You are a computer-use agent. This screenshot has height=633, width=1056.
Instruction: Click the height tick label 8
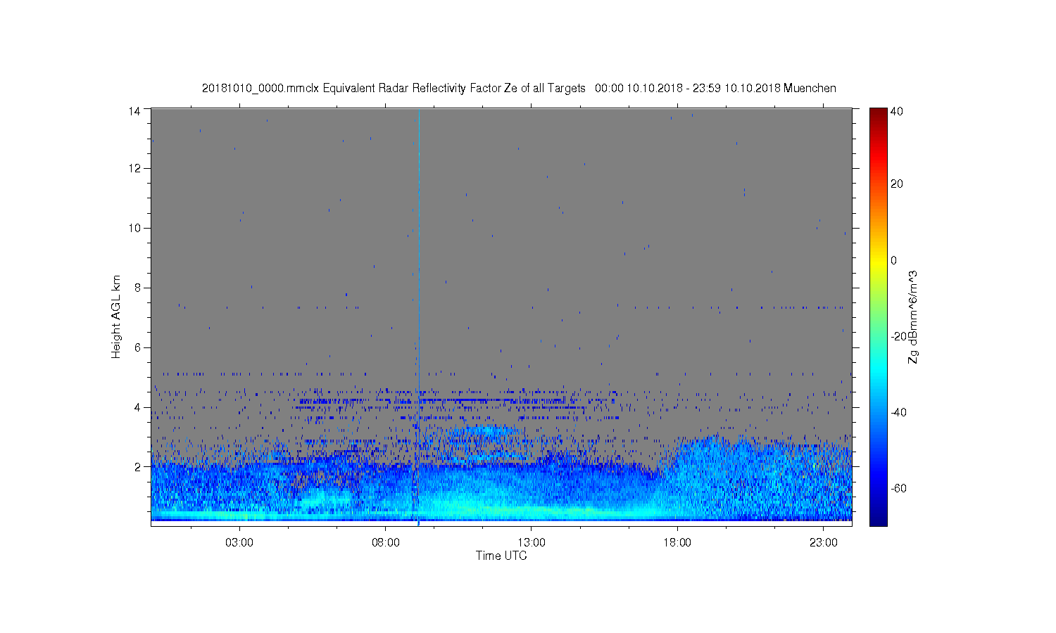point(138,288)
